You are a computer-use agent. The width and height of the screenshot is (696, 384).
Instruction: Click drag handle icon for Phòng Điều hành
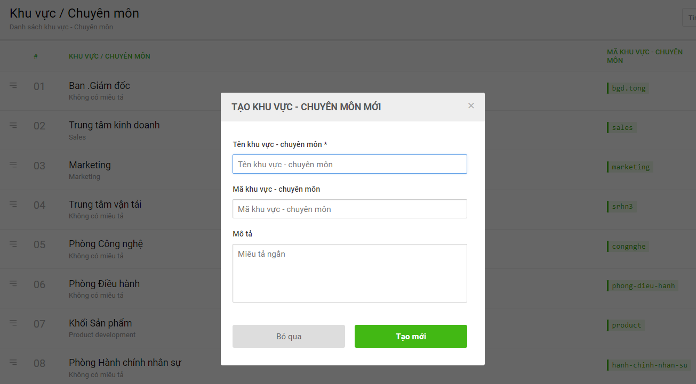coord(13,283)
